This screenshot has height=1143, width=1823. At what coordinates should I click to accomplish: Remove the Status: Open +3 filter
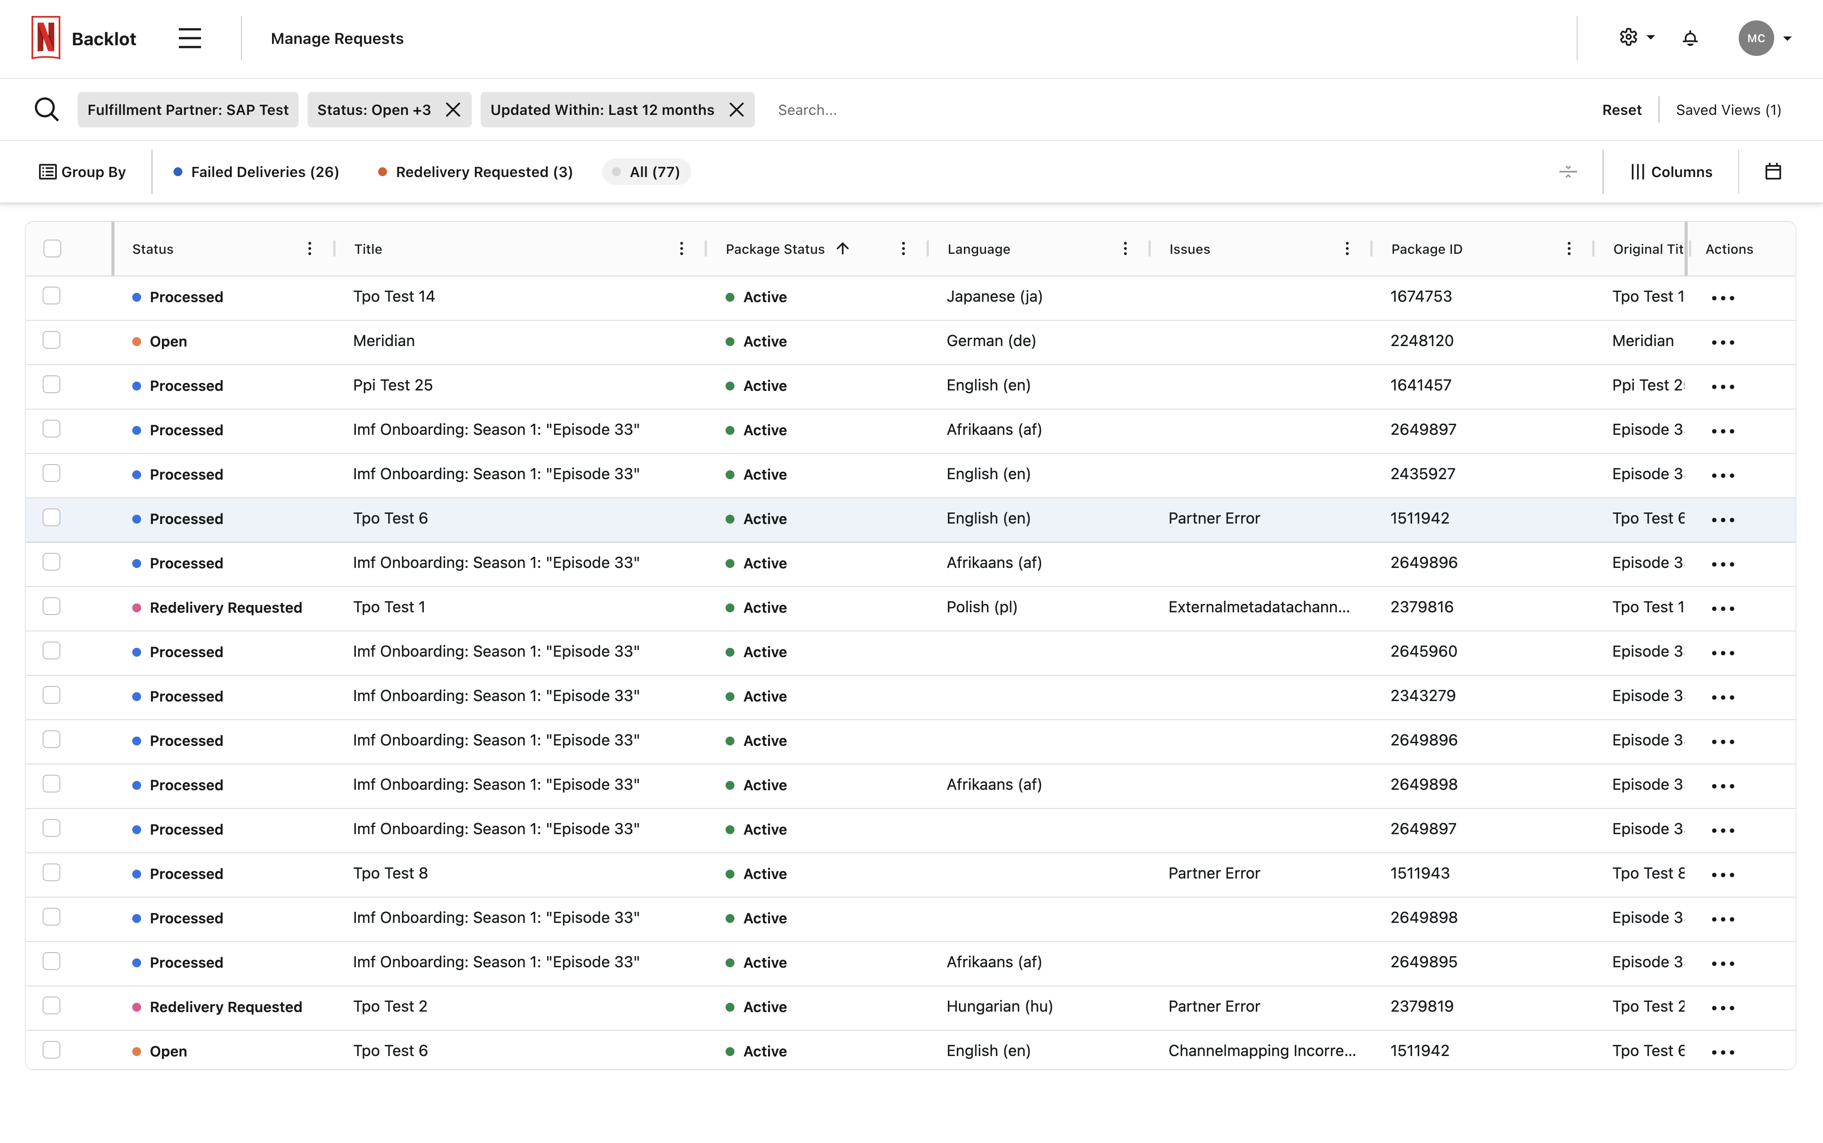click(453, 110)
